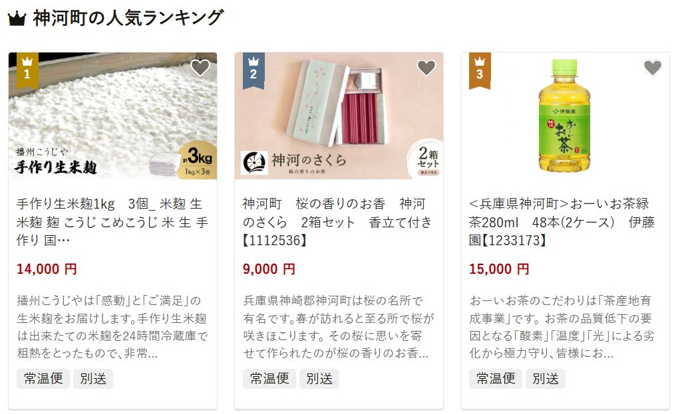Open title link おーいお茶緑茶280ml 48本
The image size is (682, 414).
click(562, 222)
